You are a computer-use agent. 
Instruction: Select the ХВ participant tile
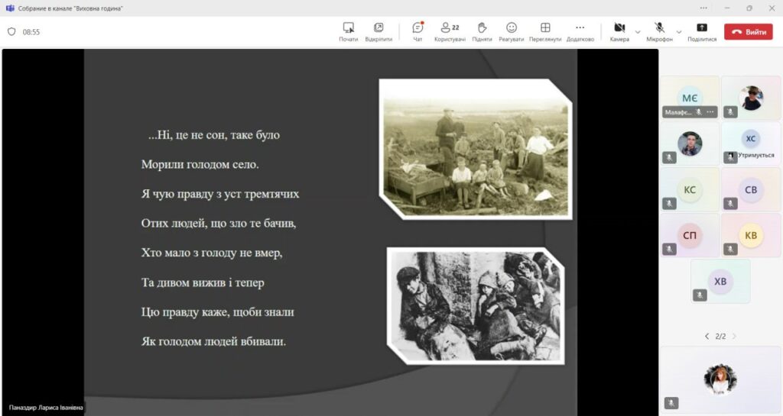click(x=720, y=281)
